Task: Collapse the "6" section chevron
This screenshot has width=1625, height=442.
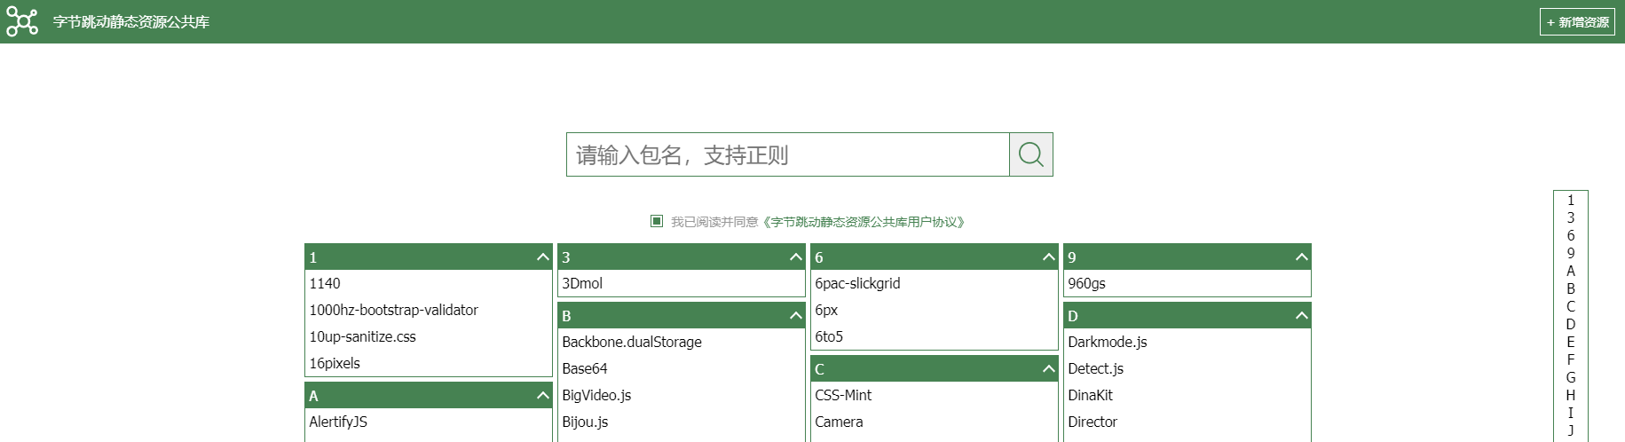Action: coord(1049,257)
